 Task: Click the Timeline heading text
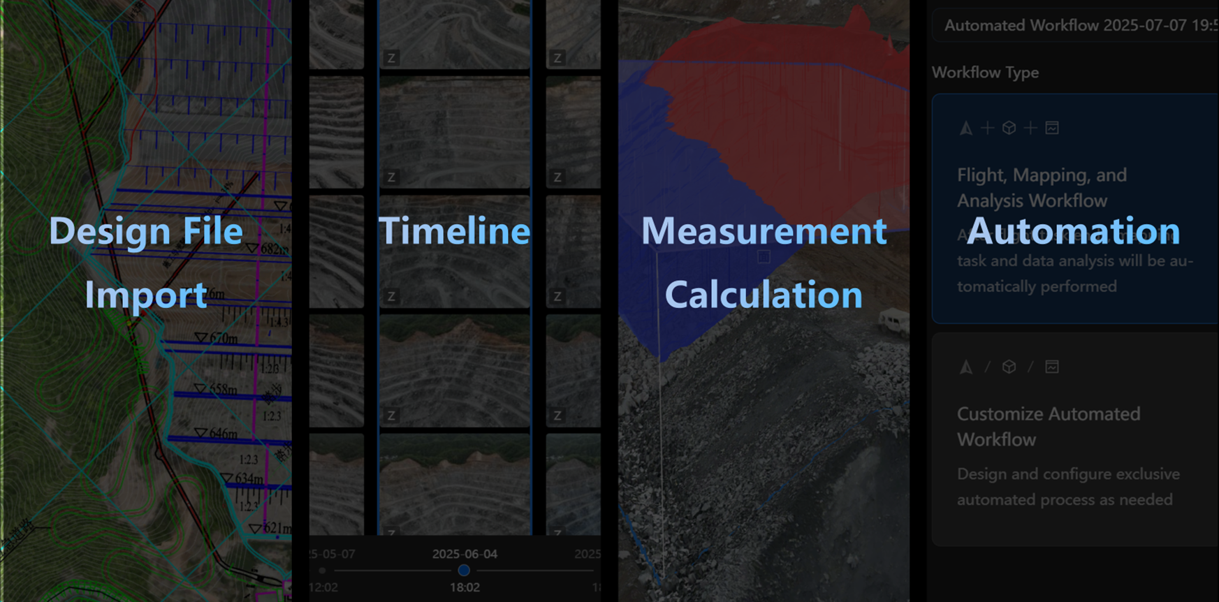point(454,230)
